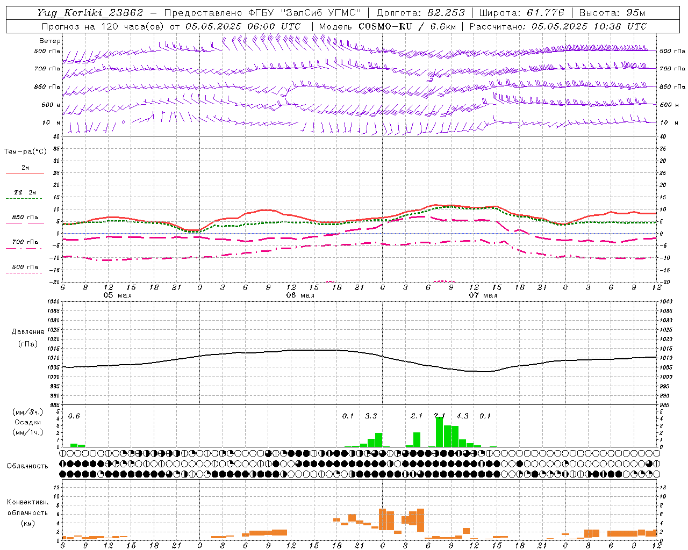Click the 500 гПа temperature legend entry
This screenshot has width=688, height=550.
click(25, 266)
